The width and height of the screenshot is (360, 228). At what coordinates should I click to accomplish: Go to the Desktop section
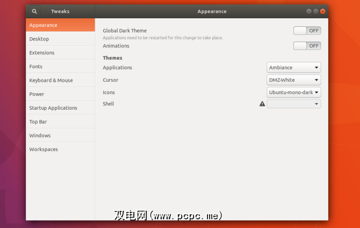(60, 39)
